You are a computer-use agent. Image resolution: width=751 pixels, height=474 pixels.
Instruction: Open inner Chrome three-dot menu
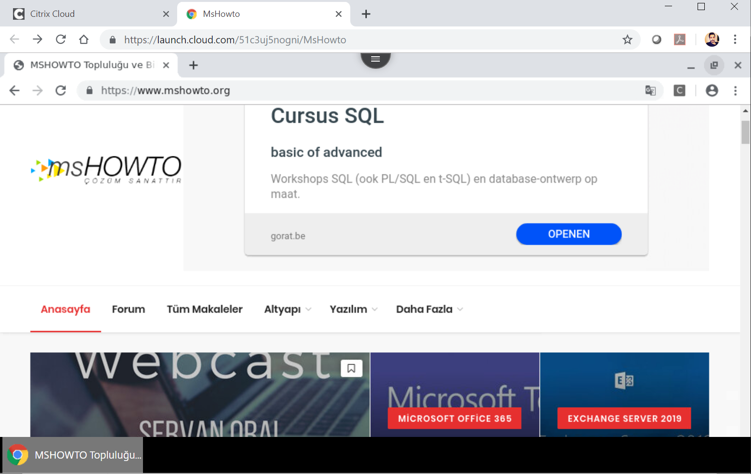point(735,90)
